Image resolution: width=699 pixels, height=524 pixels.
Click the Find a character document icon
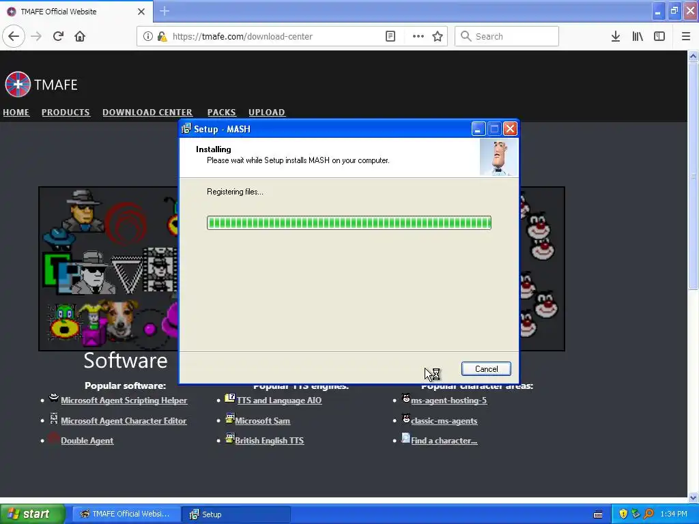405,438
